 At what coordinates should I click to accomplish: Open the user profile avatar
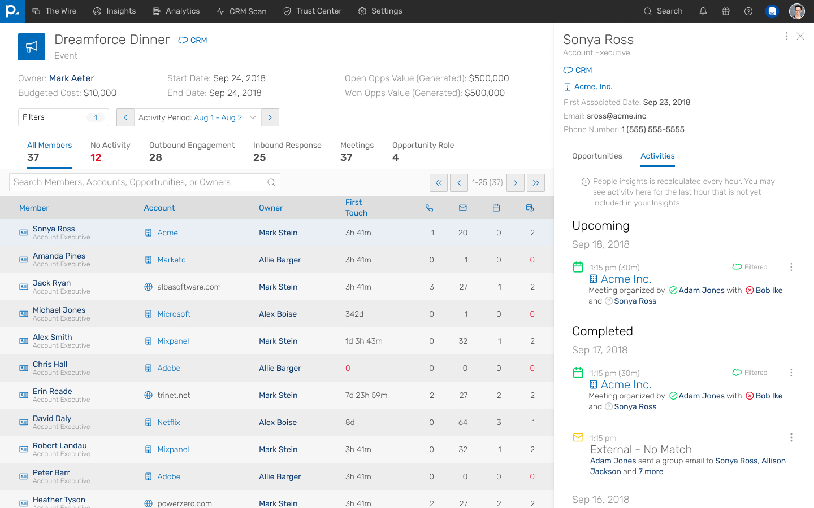click(x=797, y=11)
